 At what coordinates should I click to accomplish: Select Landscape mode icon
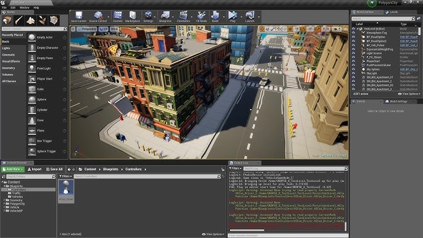pyautogui.click(x=30, y=20)
